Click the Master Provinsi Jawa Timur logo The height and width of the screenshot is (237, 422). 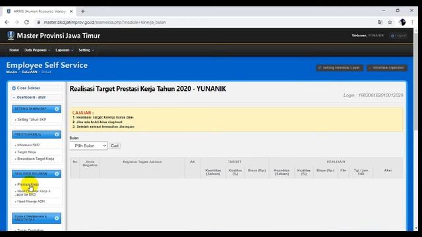[11, 36]
